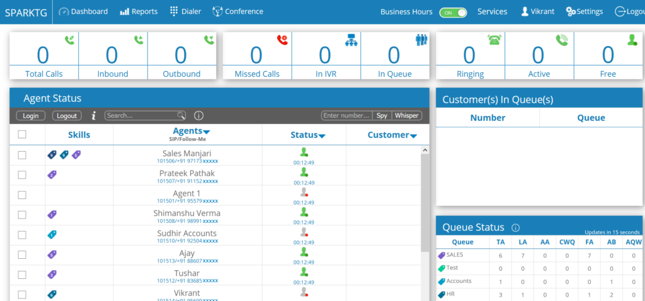The height and width of the screenshot is (301, 645).
Task: Click Prateek Pathak's purple skill tag
Action: (52, 175)
